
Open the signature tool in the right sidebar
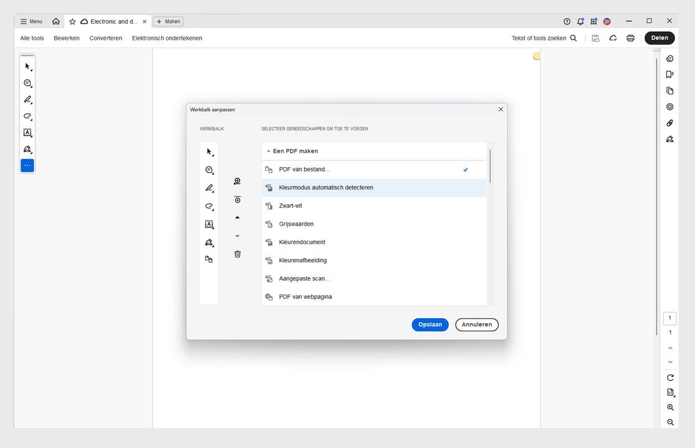point(669,139)
